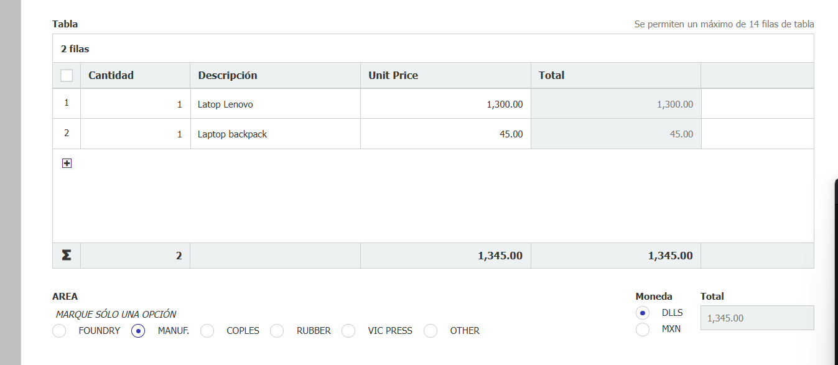Click the Total field below Moneda
The height and width of the screenshot is (365, 838).
757,318
